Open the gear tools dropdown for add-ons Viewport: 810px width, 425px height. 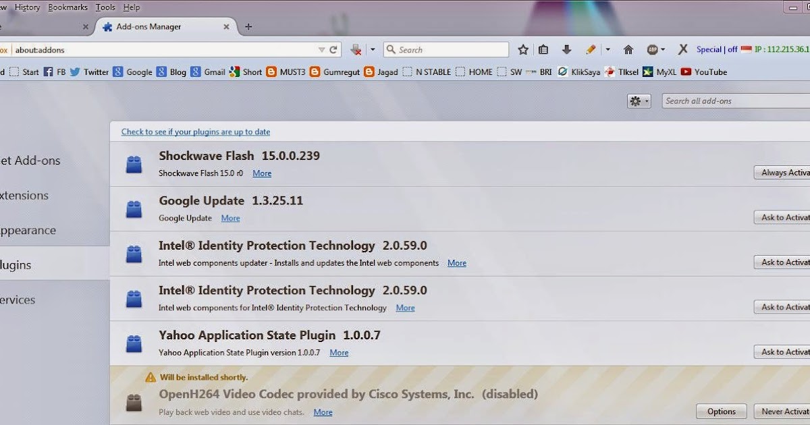[x=639, y=101]
